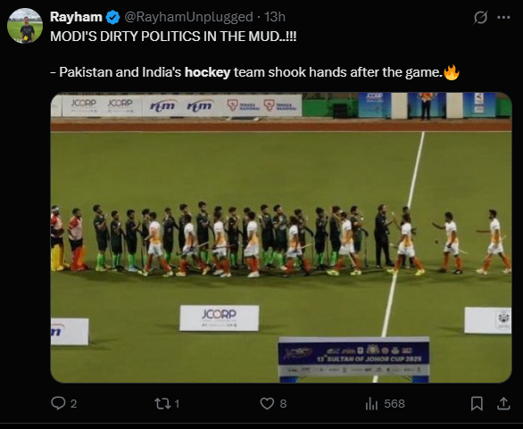This screenshot has height=429, width=523.
Task: Click the 568 views count
Action: pyautogui.click(x=394, y=404)
